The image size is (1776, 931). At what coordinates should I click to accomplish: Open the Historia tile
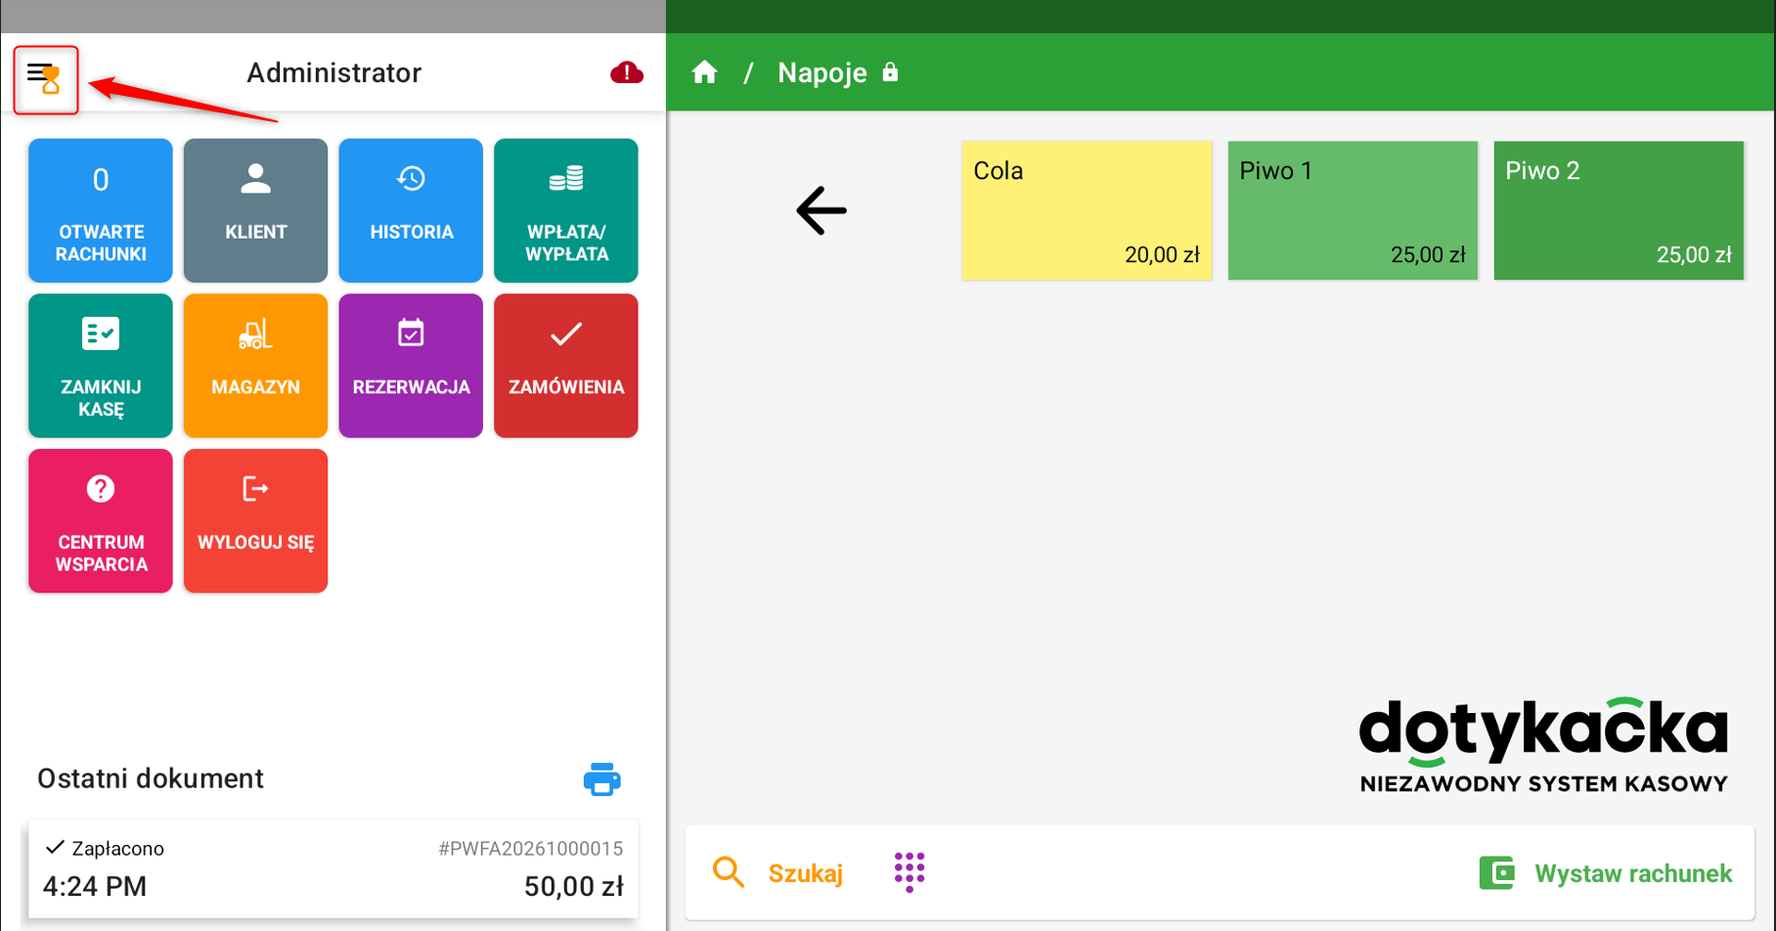[411, 210]
